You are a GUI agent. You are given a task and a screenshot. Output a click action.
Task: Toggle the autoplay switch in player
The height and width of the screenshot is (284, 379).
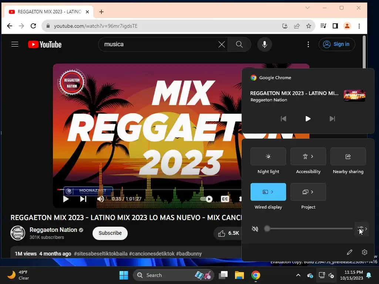tap(206, 199)
